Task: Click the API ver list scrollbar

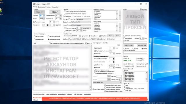Action: click(146, 77)
